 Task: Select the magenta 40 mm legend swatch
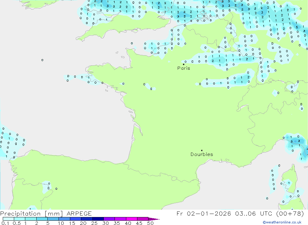[x=132, y=219]
